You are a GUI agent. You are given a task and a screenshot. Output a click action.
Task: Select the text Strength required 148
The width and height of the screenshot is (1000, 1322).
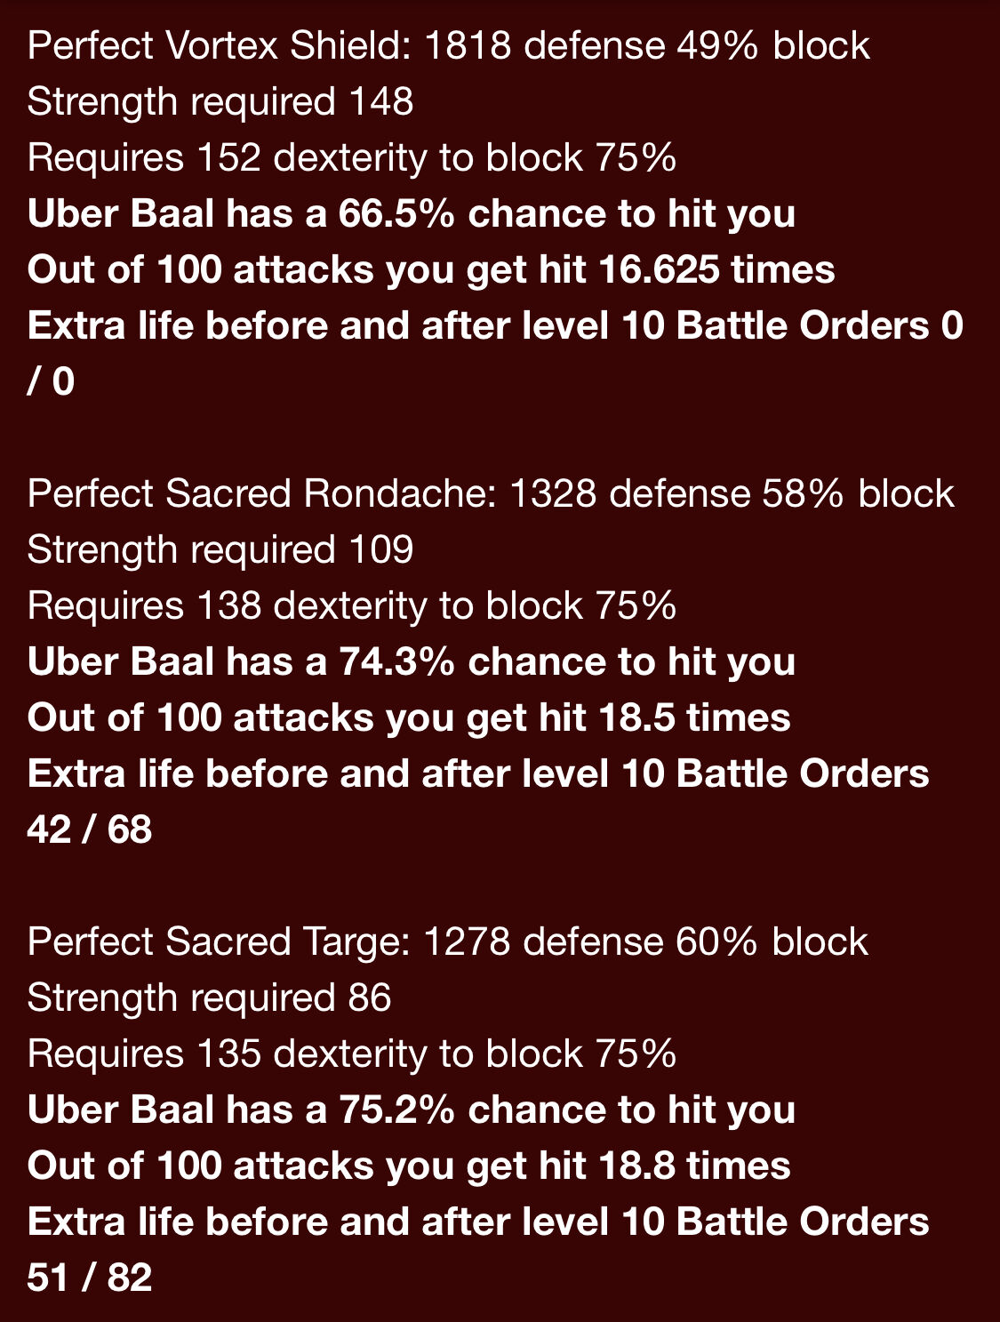(x=220, y=102)
